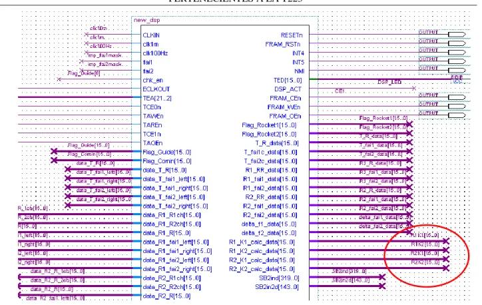Screen dimensions: 482x305
Task: Select the data_R1_fai2_right[15..0] port
Action: [177, 269]
